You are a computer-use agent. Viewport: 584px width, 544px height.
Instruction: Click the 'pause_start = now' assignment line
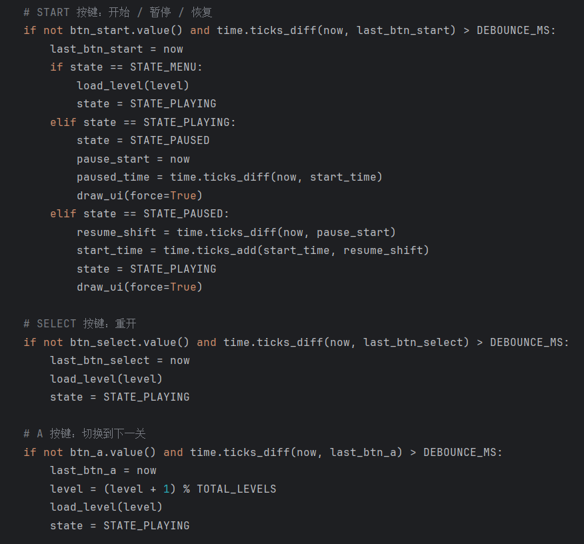(x=133, y=159)
